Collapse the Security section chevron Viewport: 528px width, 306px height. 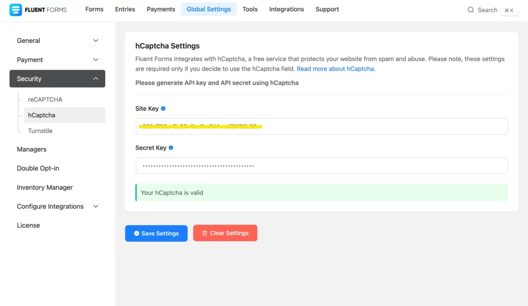coord(95,79)
